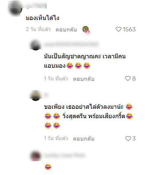Reply to the ขอเพียง เธออย่าสไล่ตัว comment
Image resolution: width=152 pixels, height=175 pixels.
[x=84, y=139]
